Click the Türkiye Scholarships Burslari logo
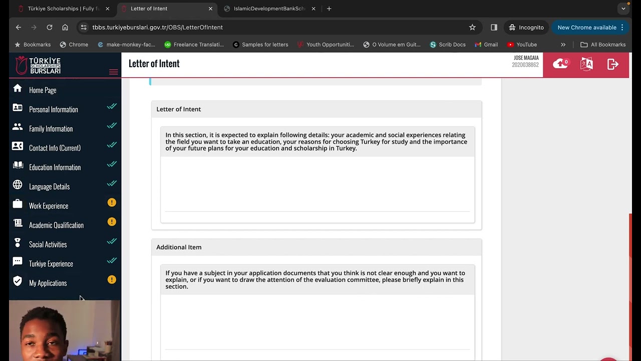Image resolution: width=641 pixels, height=361 pixels. 39,65
